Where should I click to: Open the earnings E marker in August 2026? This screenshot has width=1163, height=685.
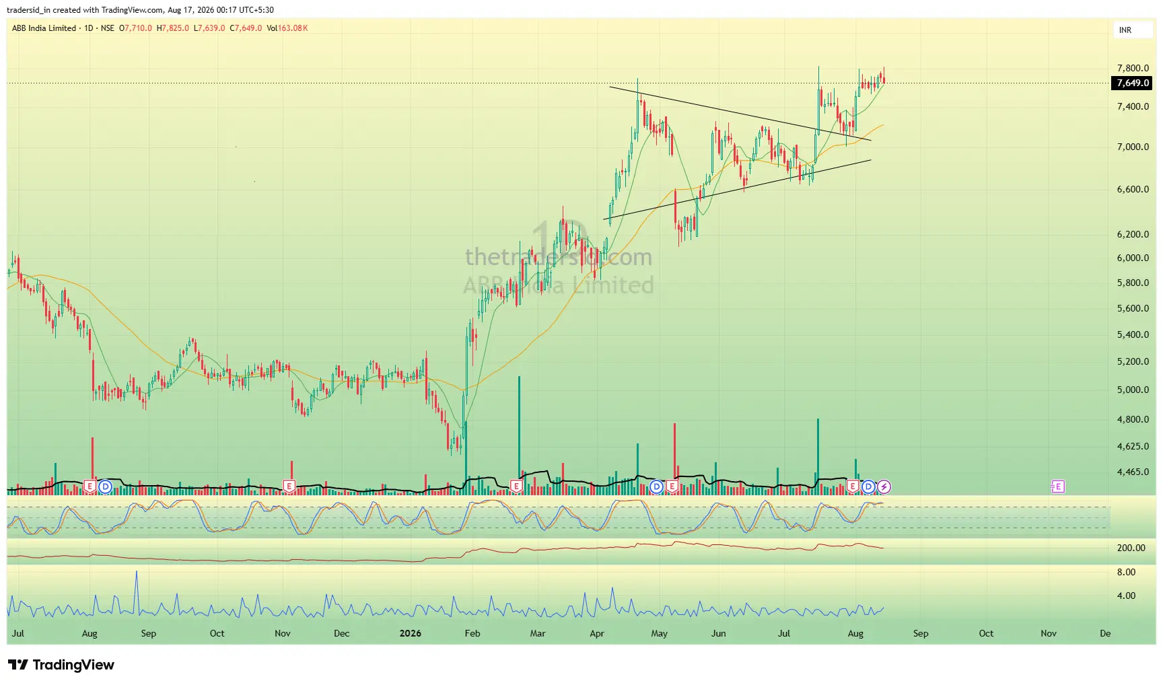853,486
